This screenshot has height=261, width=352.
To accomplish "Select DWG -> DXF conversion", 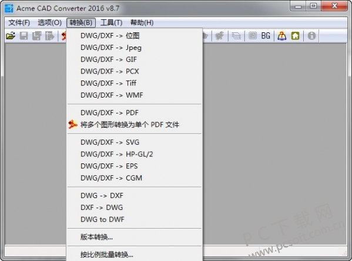I will [x=135, y=196].
